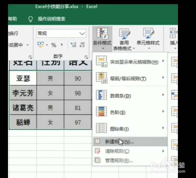Expand the Cell Styles dropdown arrow
196x178 pixels.
(149, 48)
